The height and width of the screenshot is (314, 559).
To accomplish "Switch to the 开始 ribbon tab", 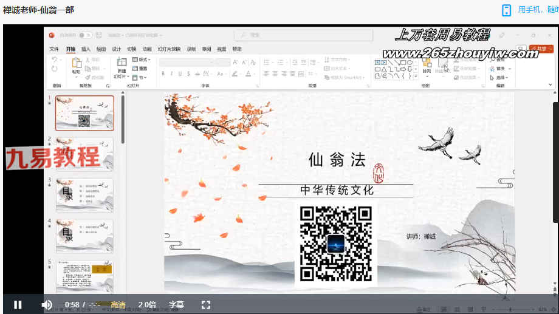I will (x=70, y=49).
